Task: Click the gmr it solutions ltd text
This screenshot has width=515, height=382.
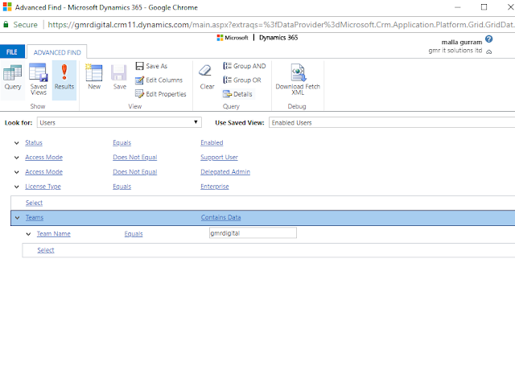Action: (x=455, y=51)
